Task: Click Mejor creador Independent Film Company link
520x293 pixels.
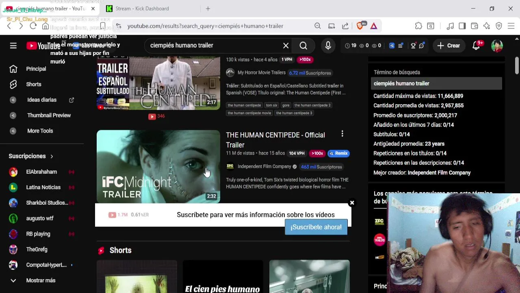Action: tap(439, 173)
